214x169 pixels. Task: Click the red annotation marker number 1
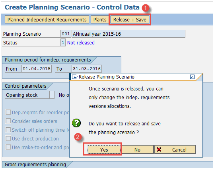click(145, 8)
